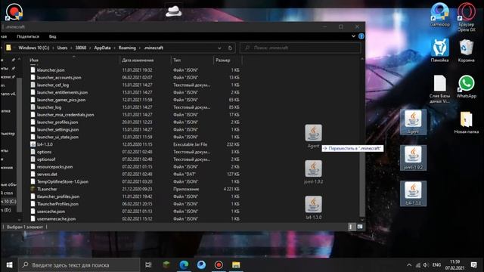Open the text document icon on the desktop
Screen dimensions: 484x272
[439, 89]
